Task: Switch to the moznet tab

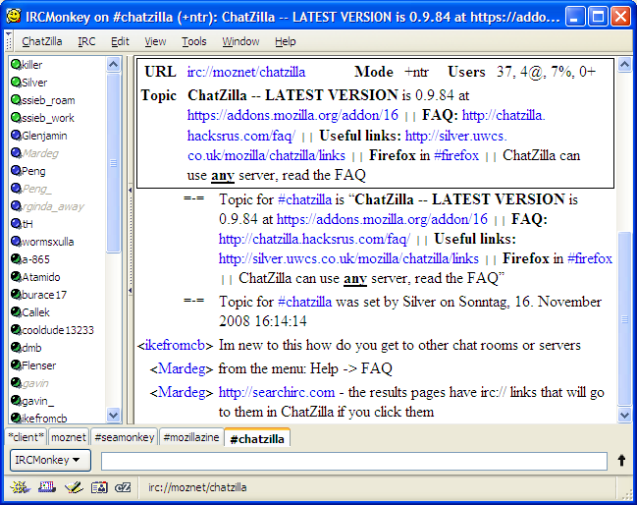Action: tap(69, 438)
